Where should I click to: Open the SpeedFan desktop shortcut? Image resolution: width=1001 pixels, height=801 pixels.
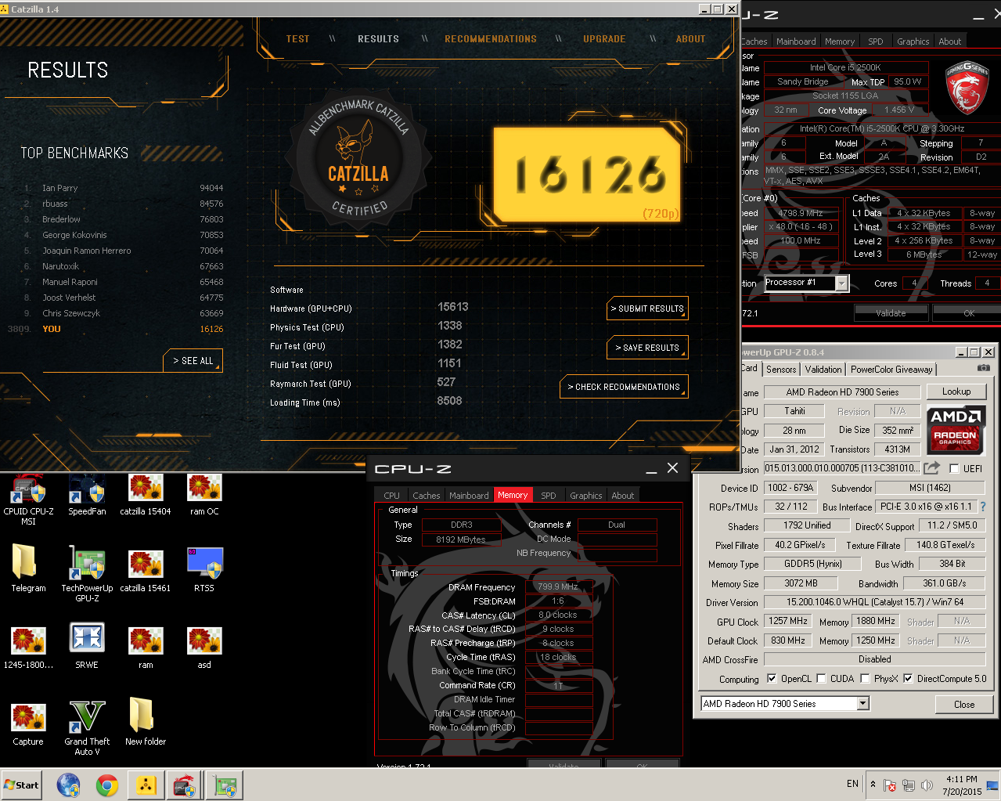click(87, 495)
